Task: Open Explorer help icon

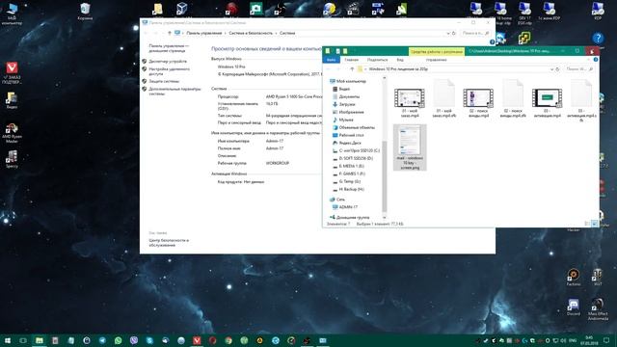Action: click(x=596, y=60)
